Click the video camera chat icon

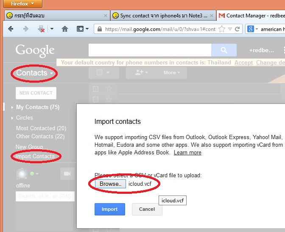click(67, 174)
